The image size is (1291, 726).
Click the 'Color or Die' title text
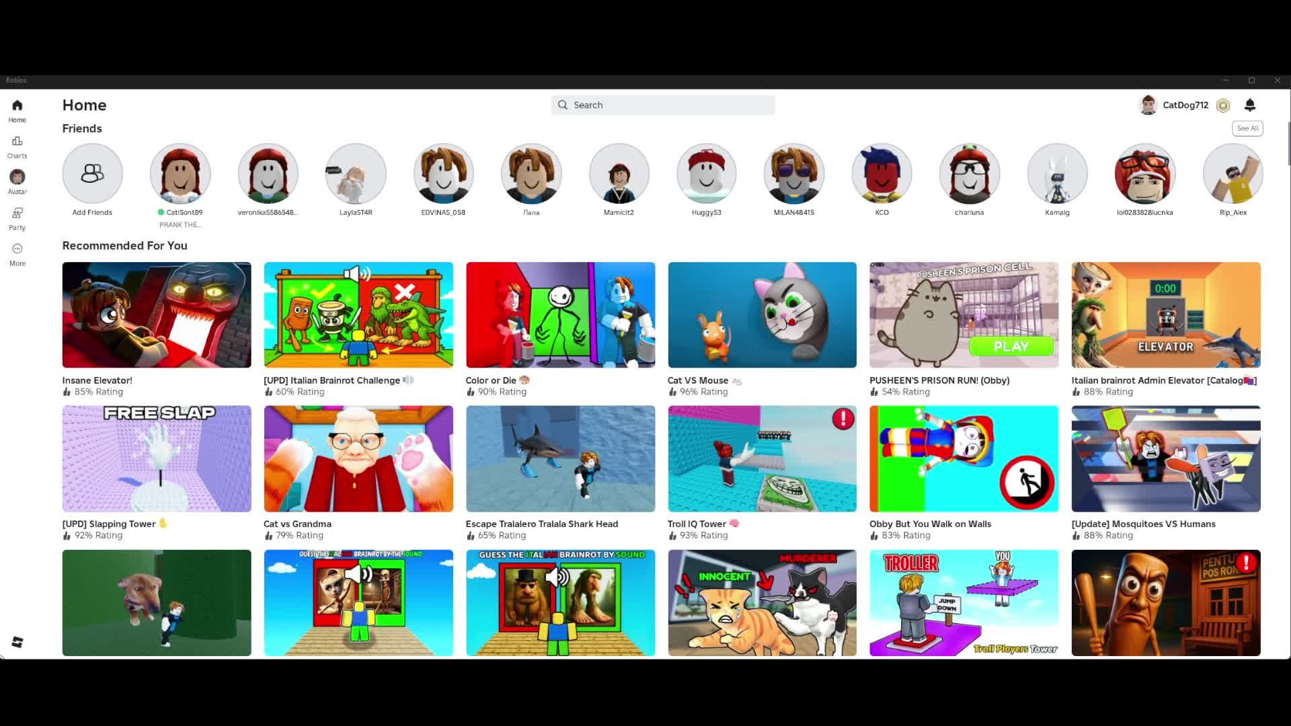[491, 380]
